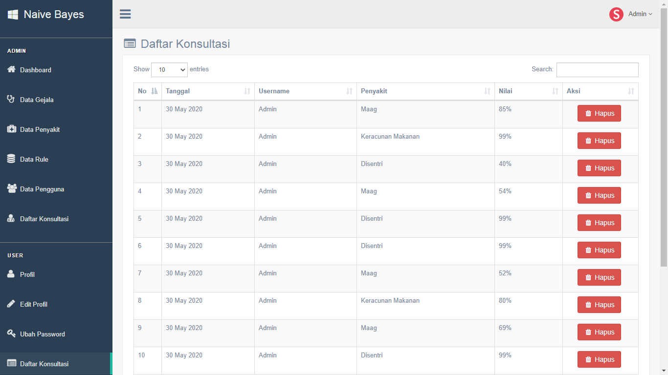Click the red S avatar icon
This screenshot has height=375, width=668.
coord(616,14)
